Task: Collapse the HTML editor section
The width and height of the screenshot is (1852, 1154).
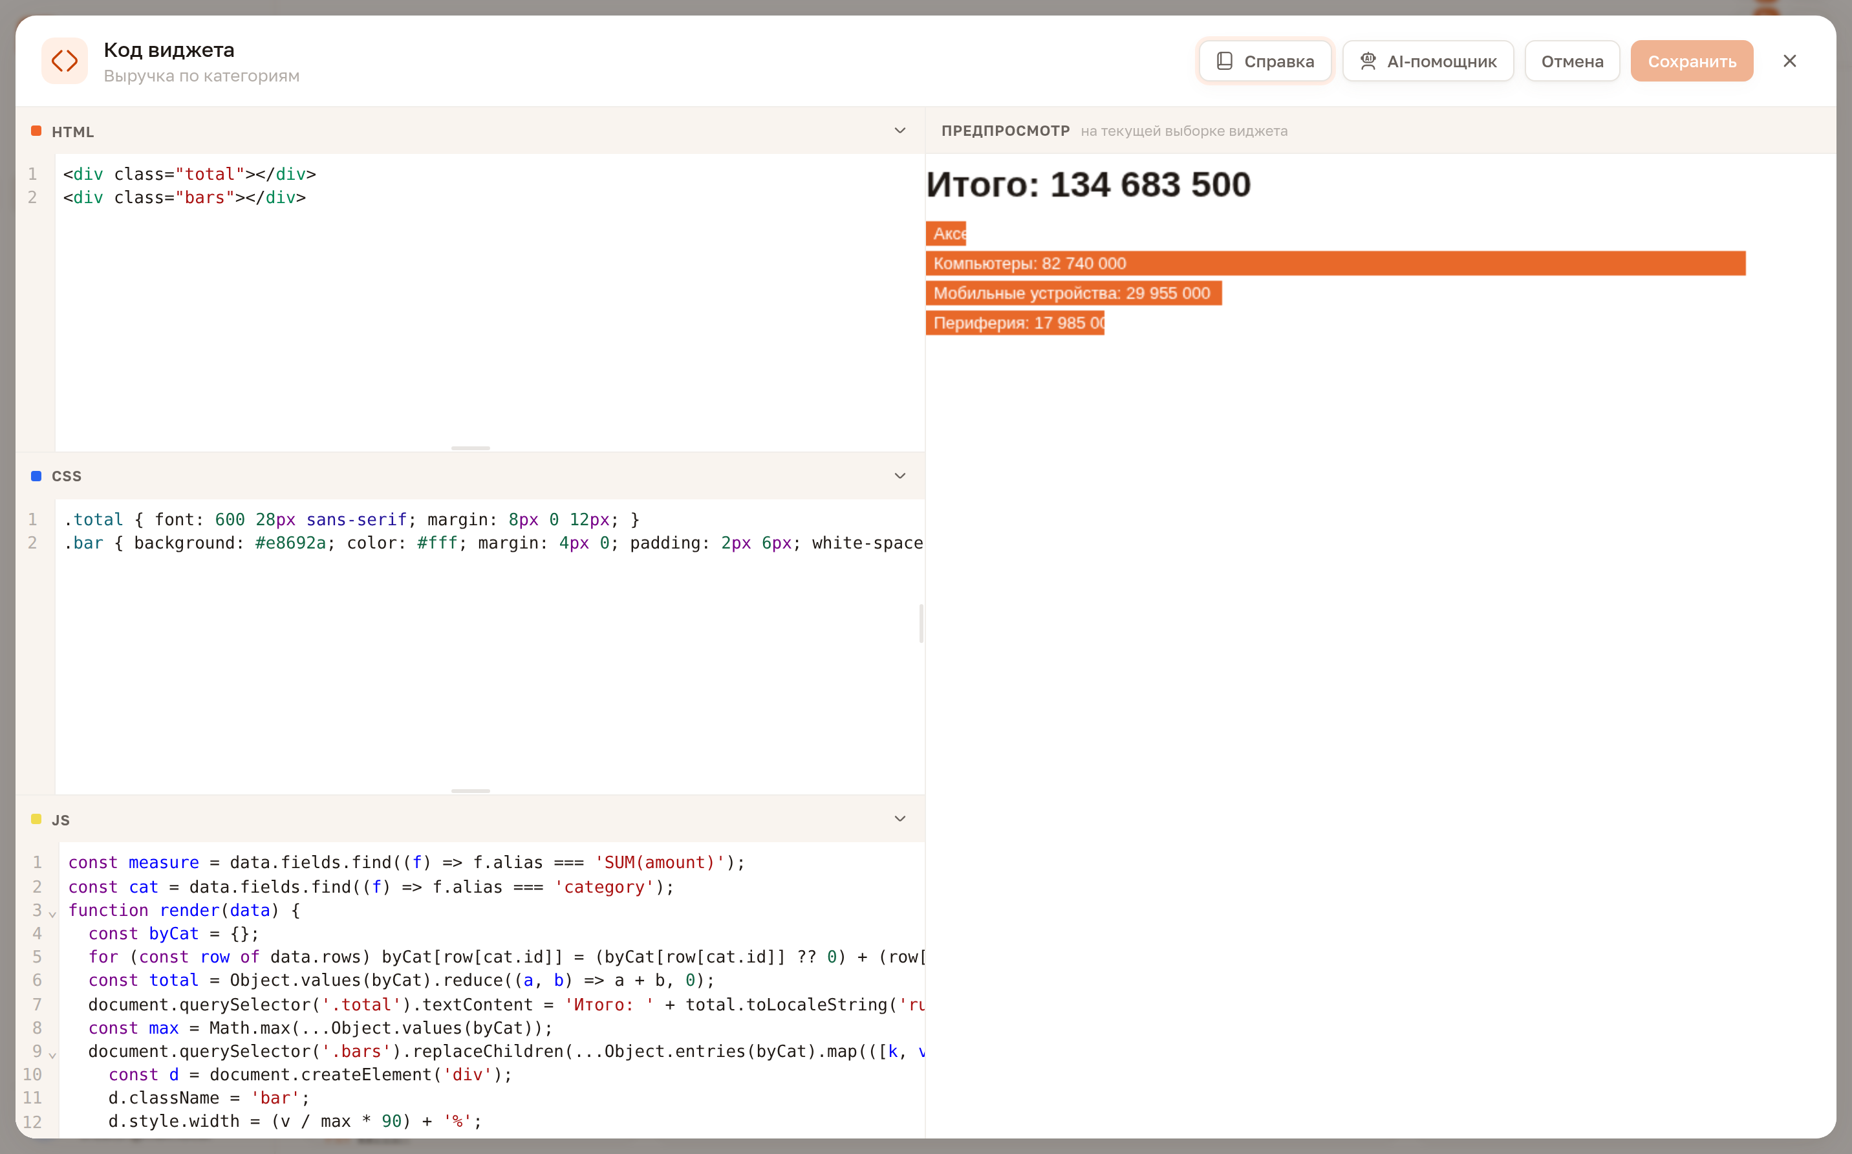Action: click(900, 131)
